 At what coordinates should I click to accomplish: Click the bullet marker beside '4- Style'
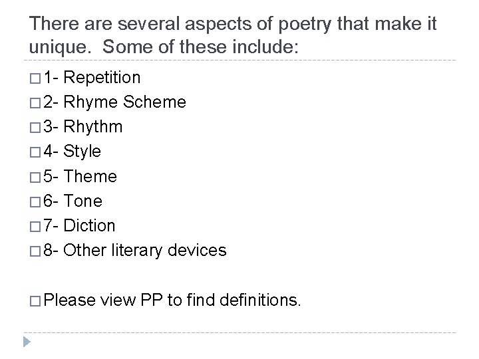(35, 152)
